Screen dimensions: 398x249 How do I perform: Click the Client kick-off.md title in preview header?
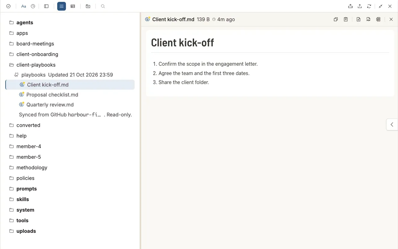pos(173,19)
